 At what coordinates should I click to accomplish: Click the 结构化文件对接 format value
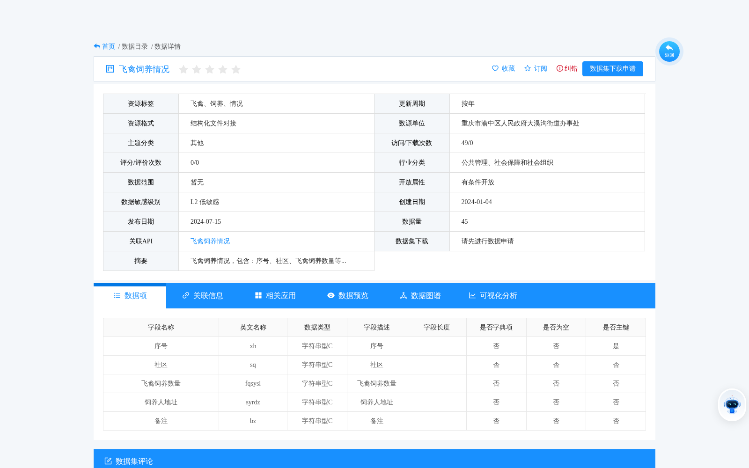click(x=213, y=123)
